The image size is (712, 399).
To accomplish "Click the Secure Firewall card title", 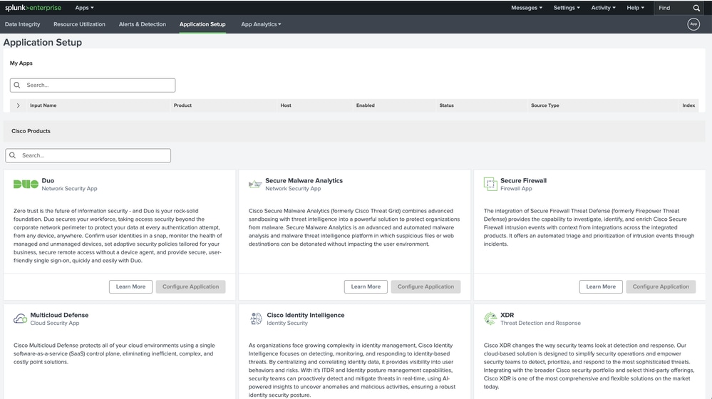I will point(524,180).
